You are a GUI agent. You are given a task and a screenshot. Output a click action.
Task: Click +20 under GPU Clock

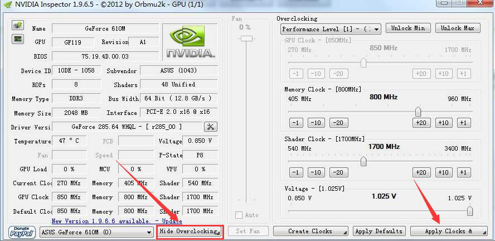(422, 74)
